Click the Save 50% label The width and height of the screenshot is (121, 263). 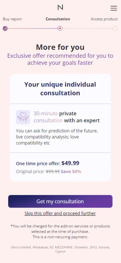click(71, 171)
